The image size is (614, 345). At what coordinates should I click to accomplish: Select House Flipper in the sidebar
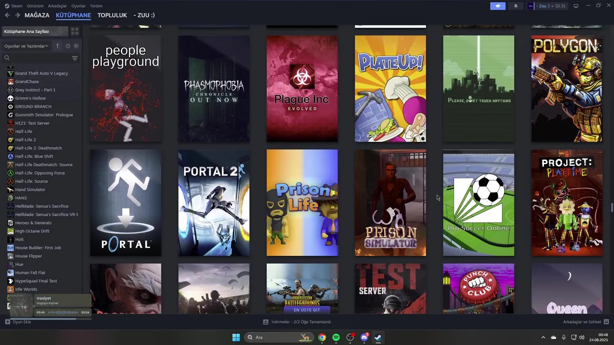coord(28,256)
